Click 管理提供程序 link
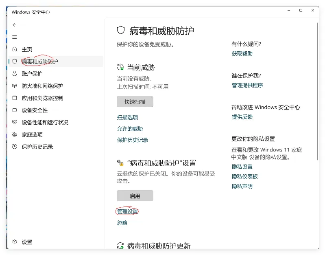Image resolution: width=325 pixels, height=255 pixels. tap(247, 85)
